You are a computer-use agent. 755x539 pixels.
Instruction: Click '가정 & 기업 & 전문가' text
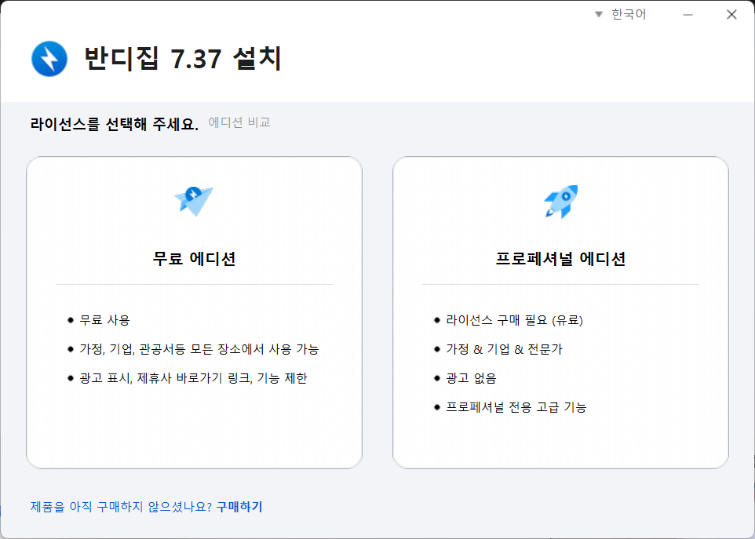[504, 349]
